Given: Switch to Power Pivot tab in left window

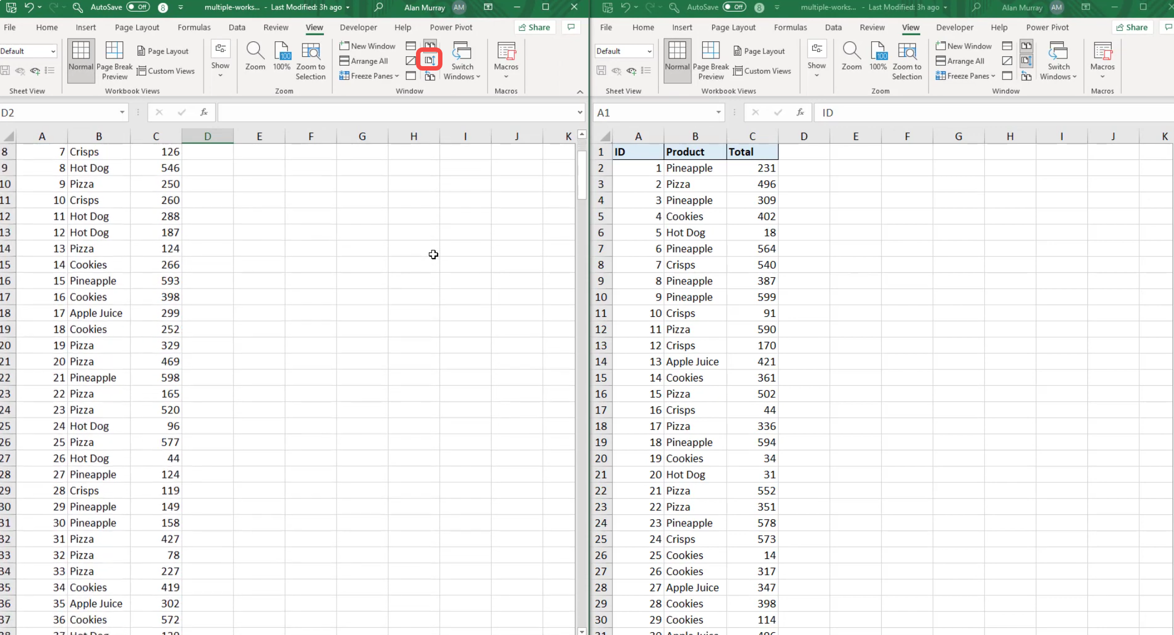Looking at the screenshot, I should pos(451,27).
